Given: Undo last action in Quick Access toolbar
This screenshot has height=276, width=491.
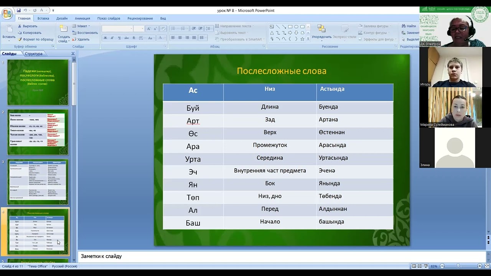Looking at the screenshot, I should tap(25, 10).
